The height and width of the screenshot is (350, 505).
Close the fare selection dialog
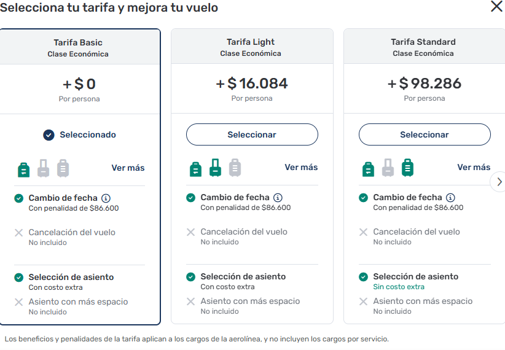point(496,7)
